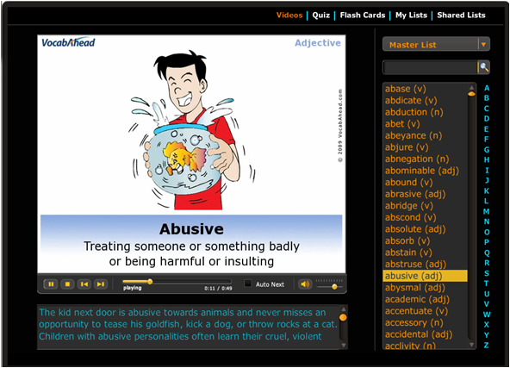Viewport: 510px width, 368px height.
Task: Skip to the next word video
Action: [x=101, y=284]
